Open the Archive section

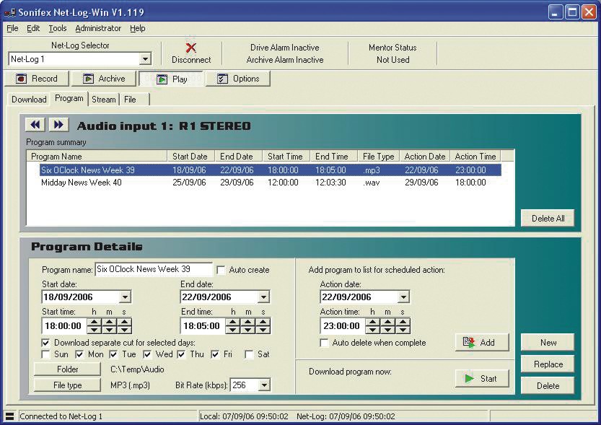pos(104,79)
